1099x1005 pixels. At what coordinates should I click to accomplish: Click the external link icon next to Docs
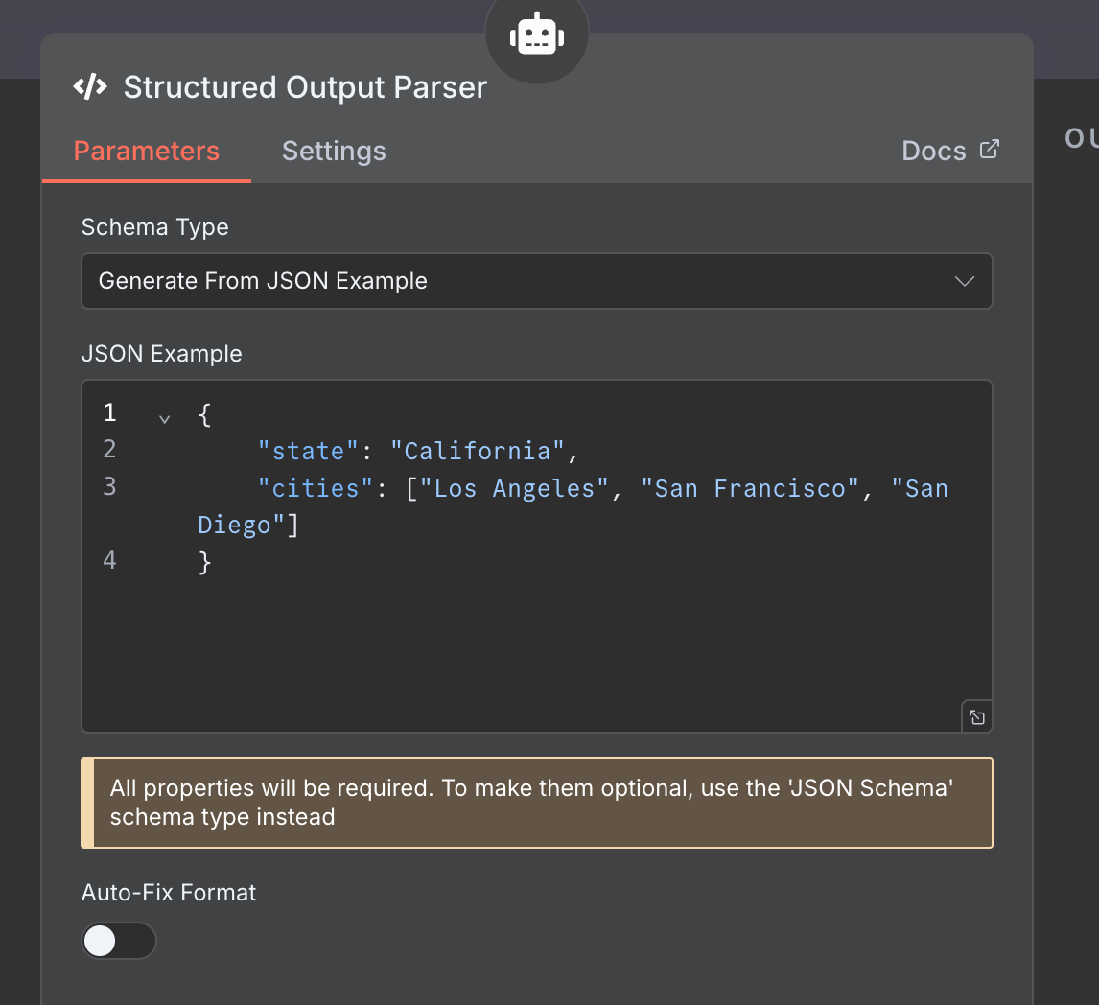pos(989,150)
